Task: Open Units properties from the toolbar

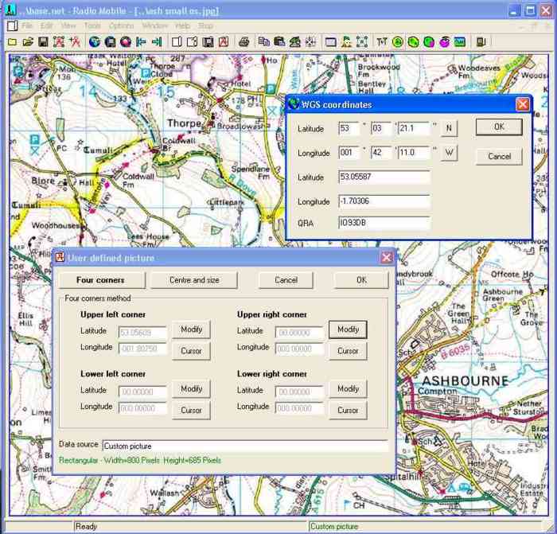Action: (x=75, y=42)
